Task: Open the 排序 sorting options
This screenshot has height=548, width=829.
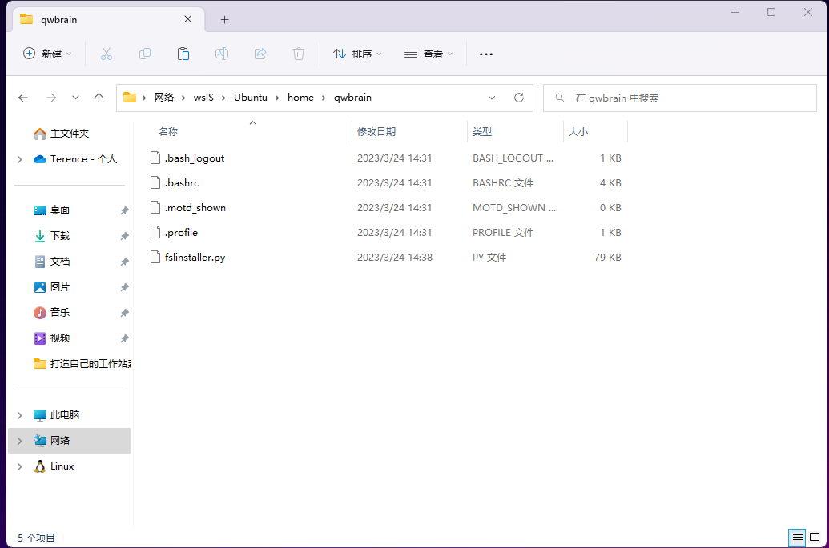Action: tap(356, 54)
